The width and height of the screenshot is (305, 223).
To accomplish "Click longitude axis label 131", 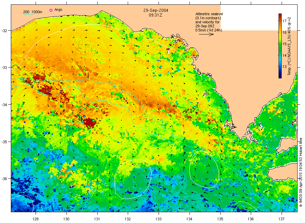I will (x=97, y=219).
